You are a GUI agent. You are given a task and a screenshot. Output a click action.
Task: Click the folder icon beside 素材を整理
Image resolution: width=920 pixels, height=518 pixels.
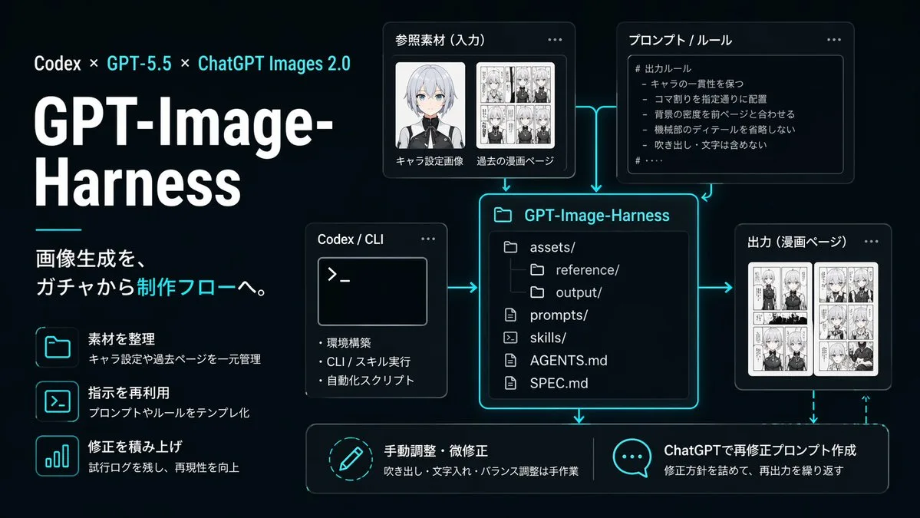click(x=58, y=348)
